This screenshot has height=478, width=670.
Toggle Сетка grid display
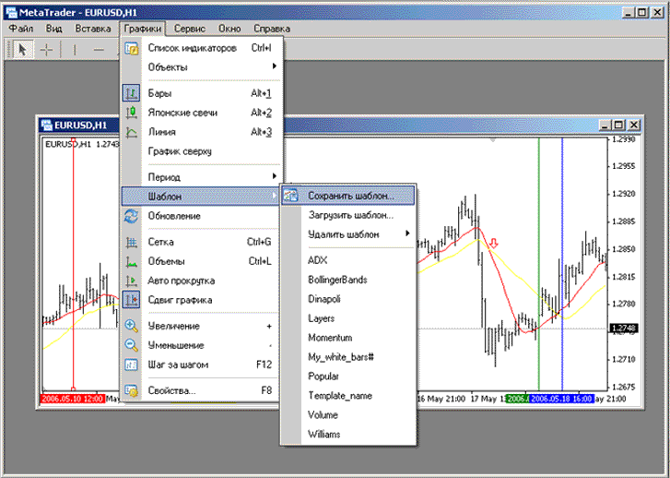coord(201,242)
